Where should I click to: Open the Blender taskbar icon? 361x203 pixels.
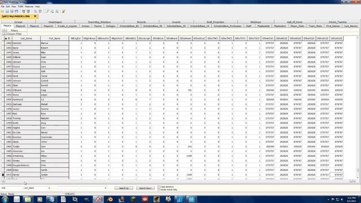pos(110,199)
